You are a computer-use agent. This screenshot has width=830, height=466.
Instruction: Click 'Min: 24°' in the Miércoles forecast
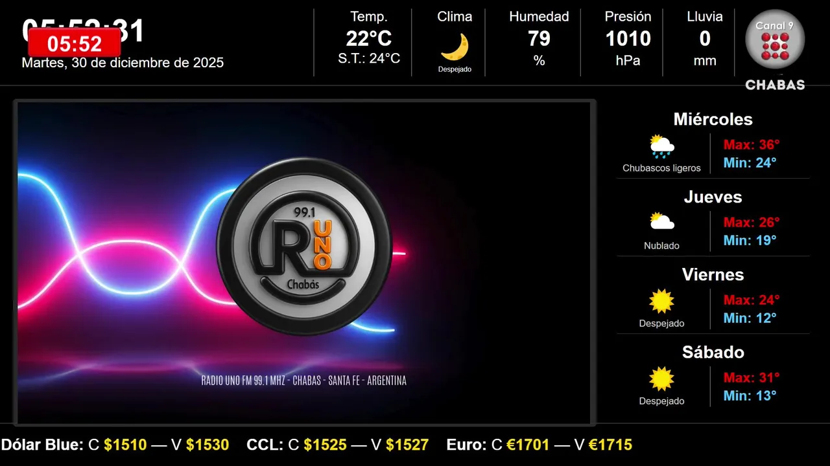coord(750,163)
